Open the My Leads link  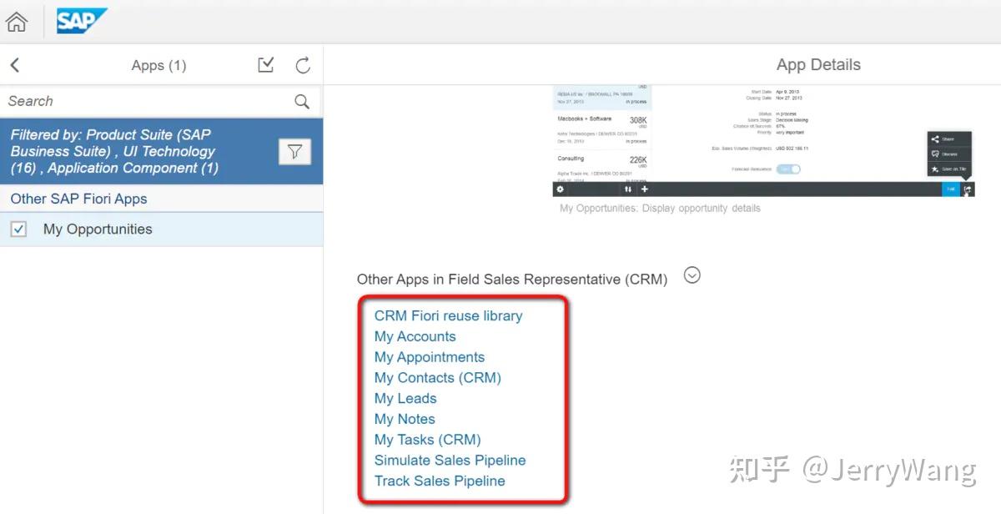coord(405,398)
